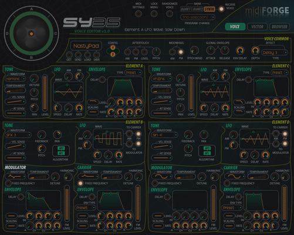Image resolution: width=294 pixels, height=235 pixels.
Task: Click the LOAD voice button
Action: point(87,55)
